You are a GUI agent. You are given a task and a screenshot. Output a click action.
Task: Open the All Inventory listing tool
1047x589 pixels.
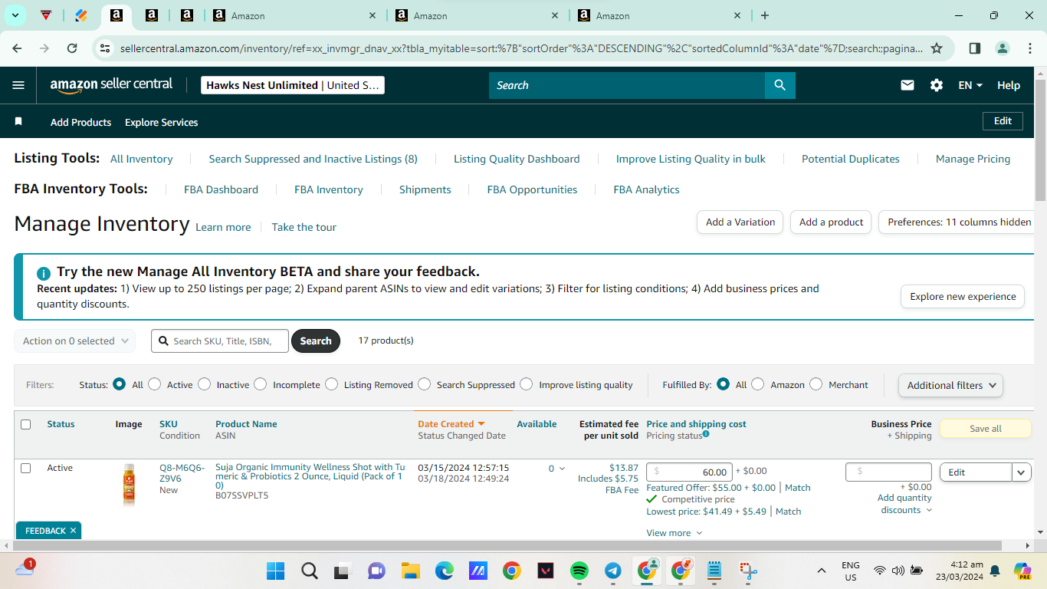pos(142,159)
